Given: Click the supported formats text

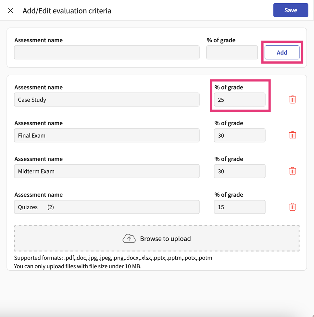Looking at the screenshot, I should point(113,258).
